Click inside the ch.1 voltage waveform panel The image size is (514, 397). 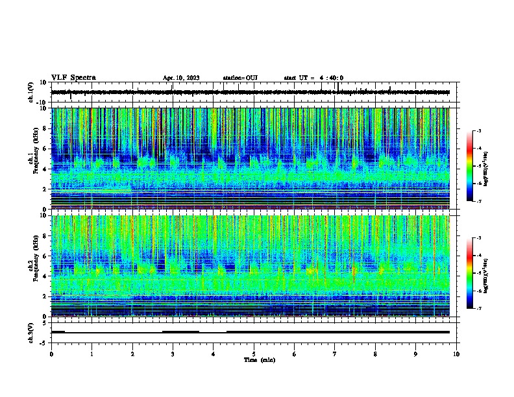(x=254, y=92)
